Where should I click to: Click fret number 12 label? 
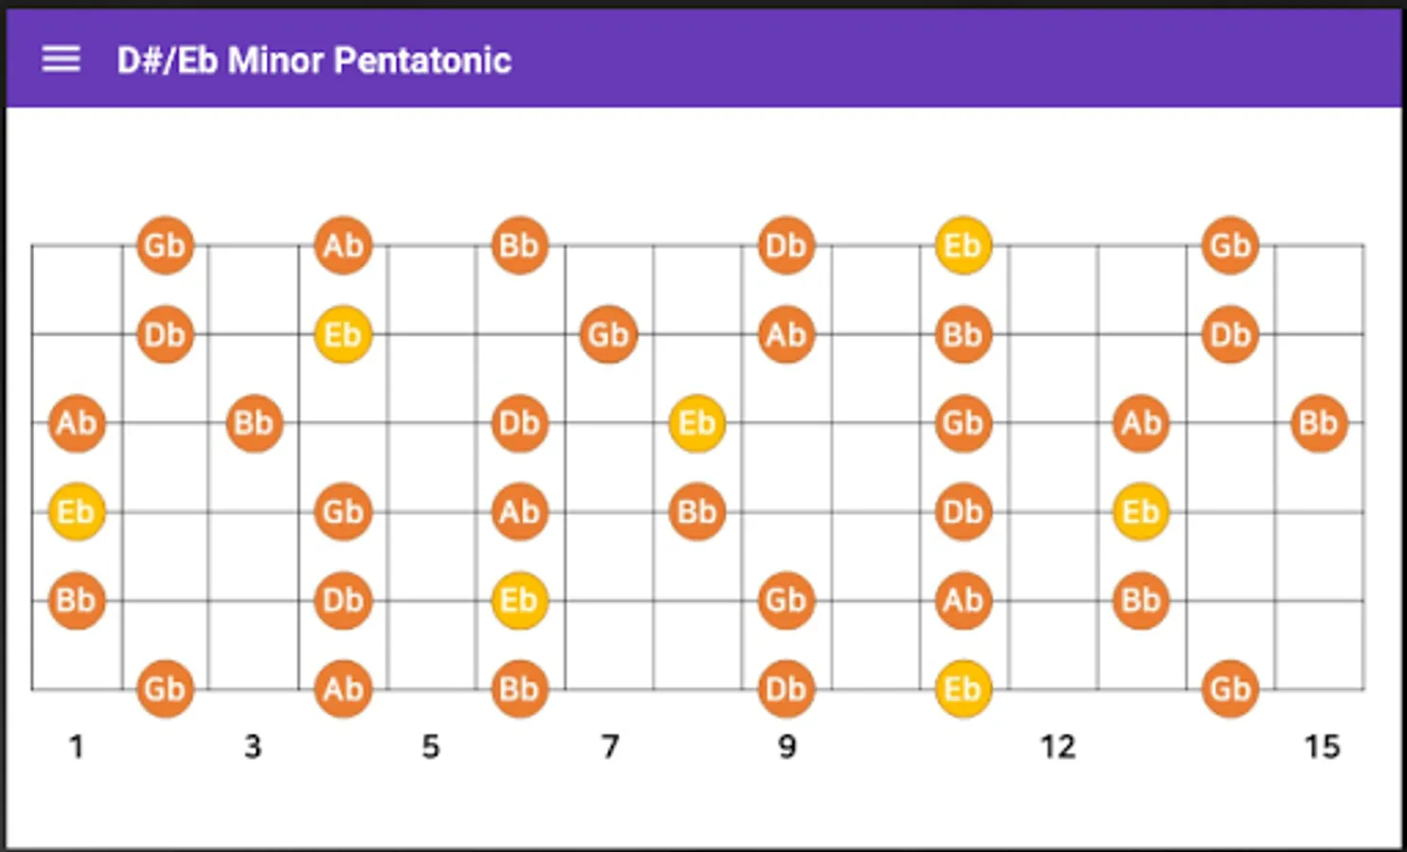tap(1058, 747)
